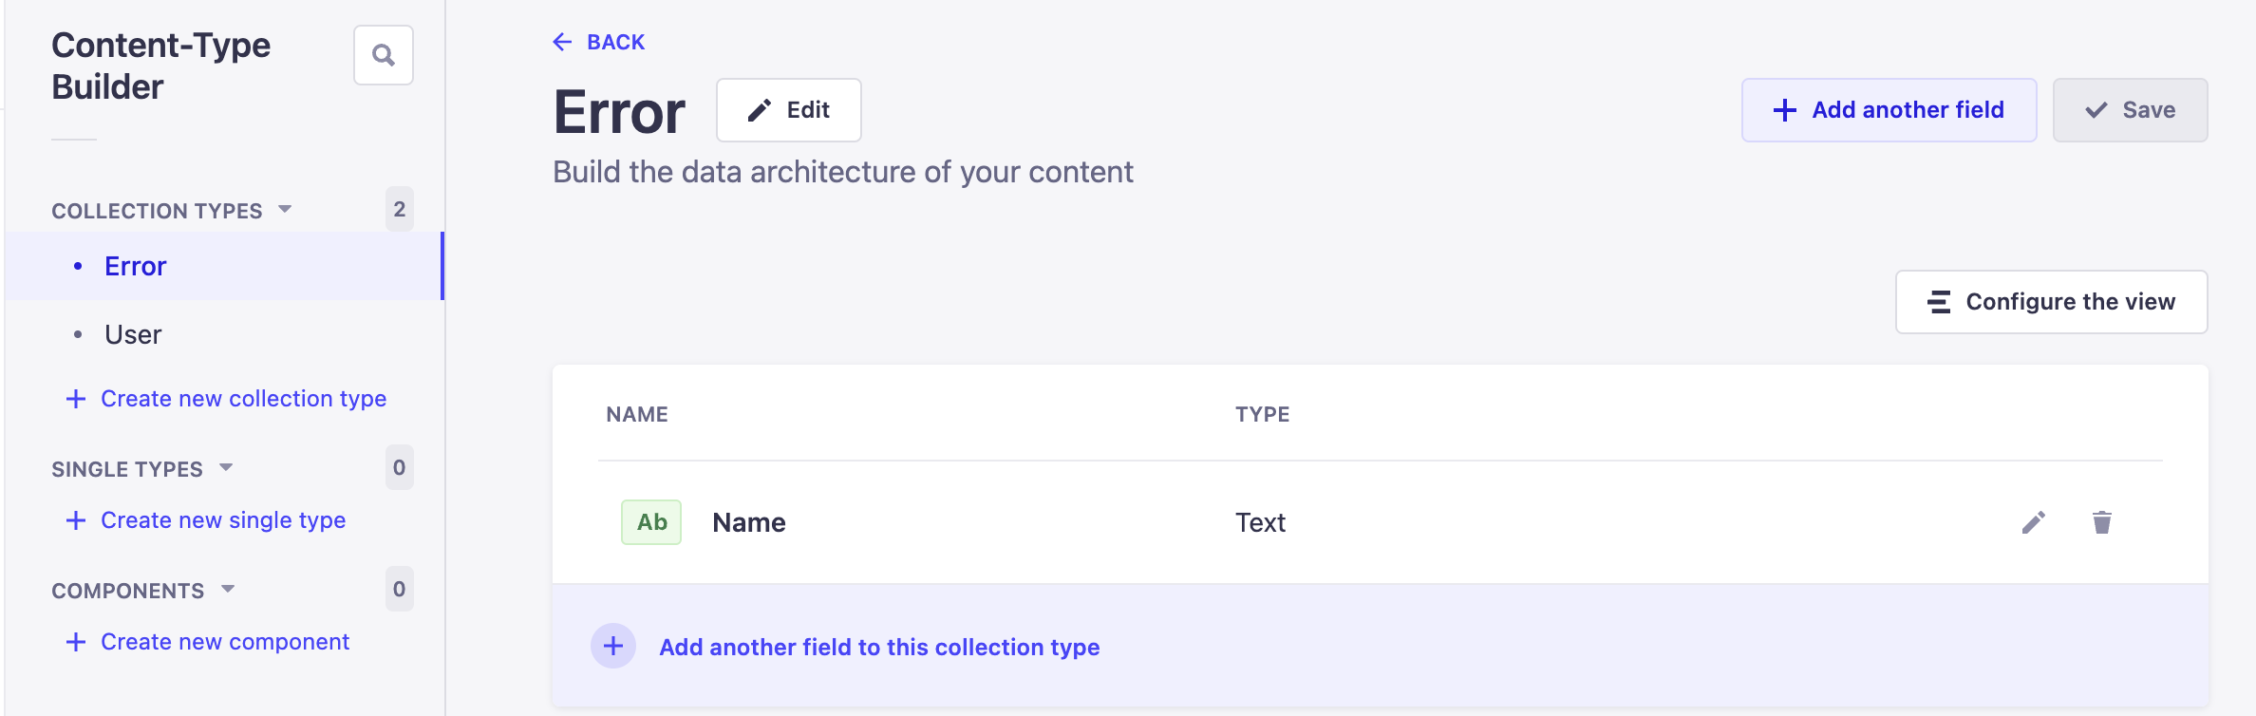This screenshot has height=716, width=2256.
Task: Select the Error collection type
Action: [134, 266]
